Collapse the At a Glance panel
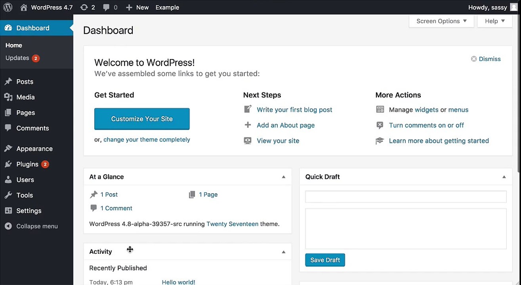 pyautogui.click(x=284, y=177)
